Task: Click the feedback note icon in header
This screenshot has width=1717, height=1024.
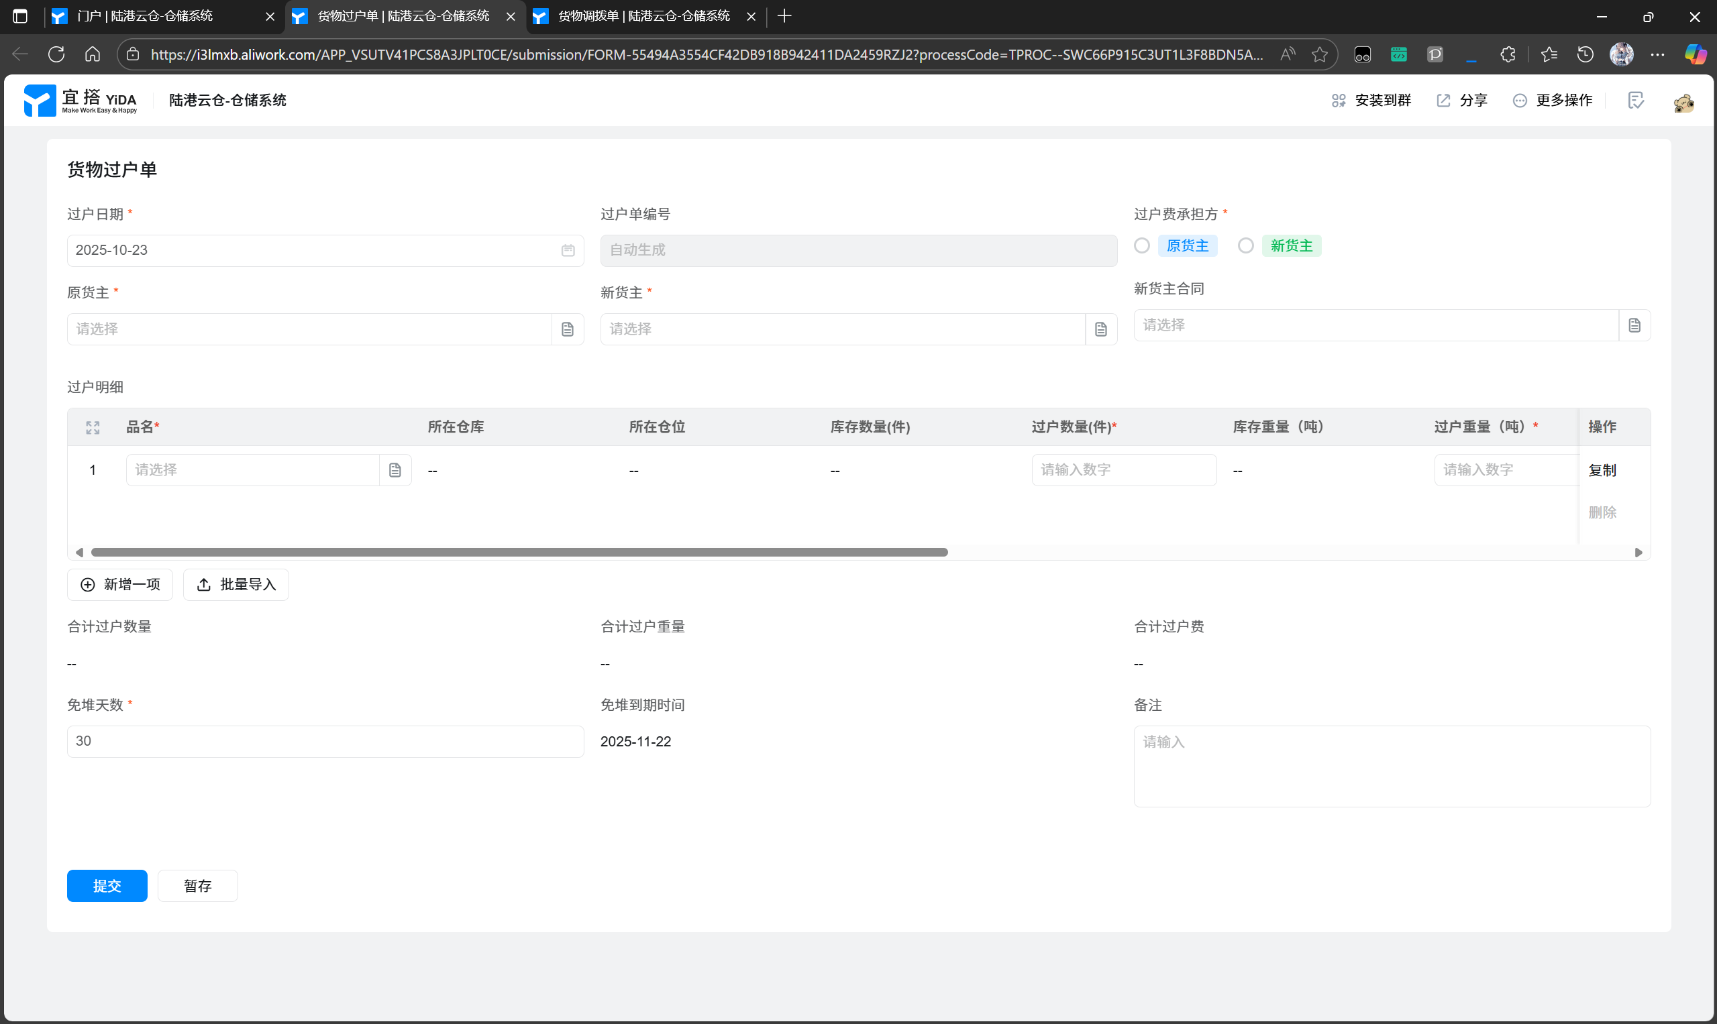Action: (1636, 101)
